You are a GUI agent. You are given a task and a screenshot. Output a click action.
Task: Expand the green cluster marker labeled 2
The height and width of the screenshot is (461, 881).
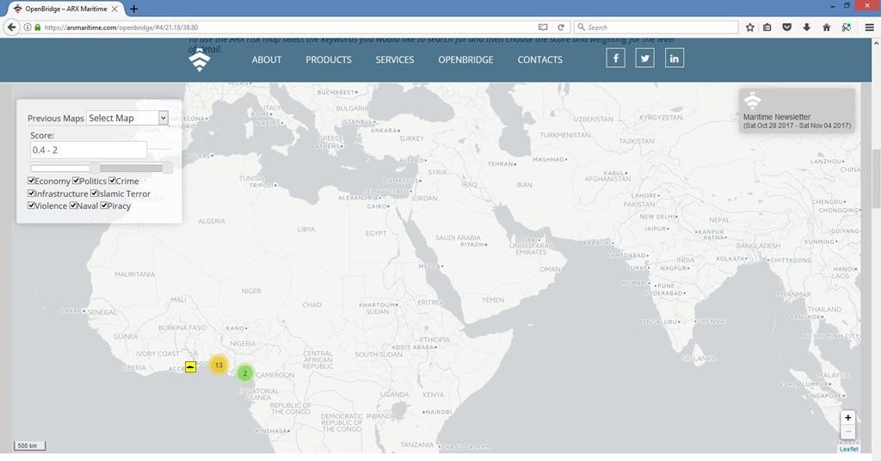[x=245, y=373]
